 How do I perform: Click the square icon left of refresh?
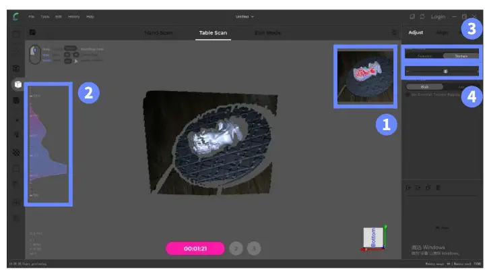pyautogui.click(x=412, y=17)
